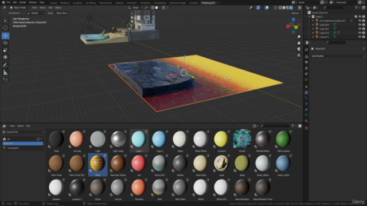Activate the Move tool

pyautogui.click(x=5, y=35)
